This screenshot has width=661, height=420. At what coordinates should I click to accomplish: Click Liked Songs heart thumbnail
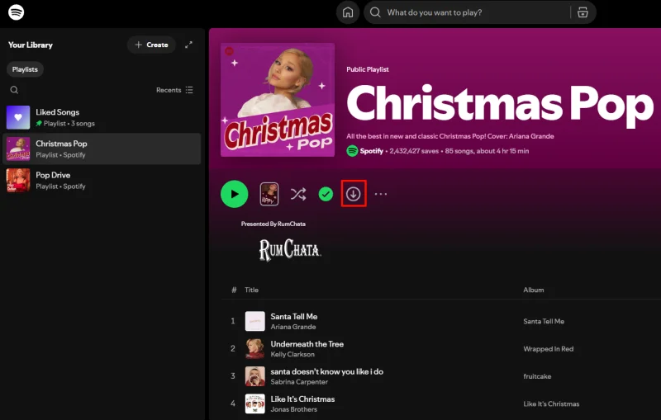tap(18, 117)
